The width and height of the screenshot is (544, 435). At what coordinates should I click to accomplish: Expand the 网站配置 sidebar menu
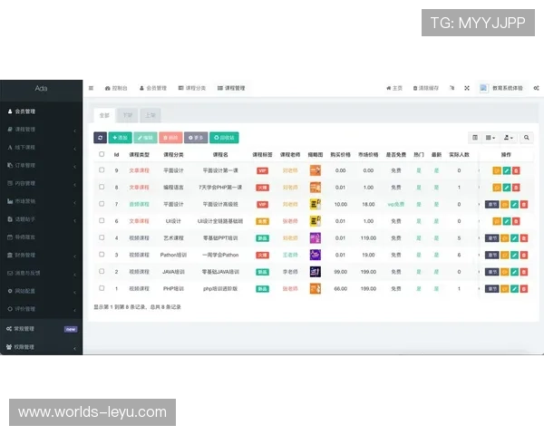(42, 291)
